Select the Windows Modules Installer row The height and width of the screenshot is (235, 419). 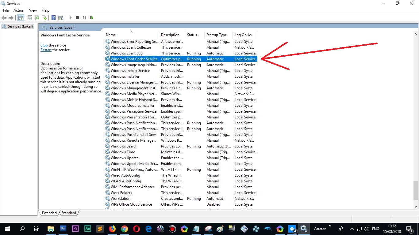[x=181, y=106]
